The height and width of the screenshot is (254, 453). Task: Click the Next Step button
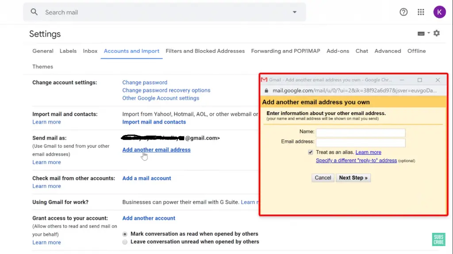(353, 178)
